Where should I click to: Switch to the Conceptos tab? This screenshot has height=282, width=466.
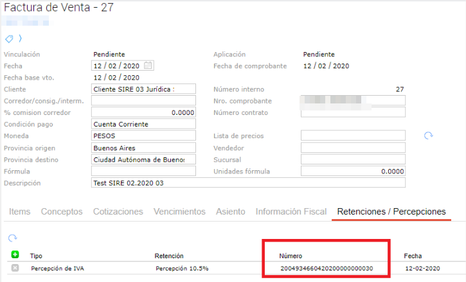click(62, 211)
